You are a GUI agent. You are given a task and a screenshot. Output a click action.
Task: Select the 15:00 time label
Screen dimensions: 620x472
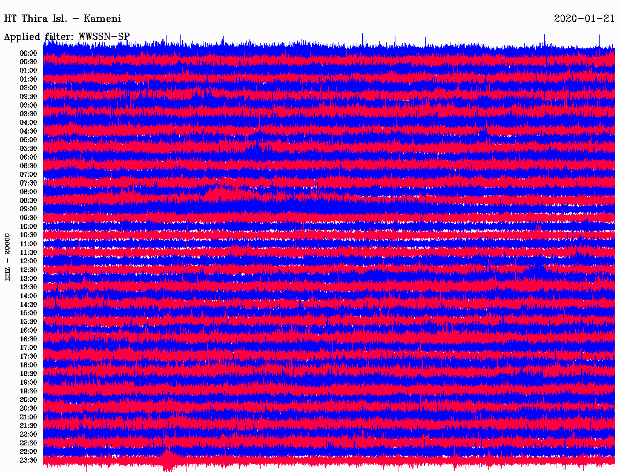pos(28,313)
